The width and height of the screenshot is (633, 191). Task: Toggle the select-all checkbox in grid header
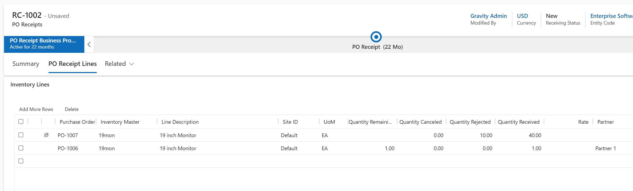[21, 122]
